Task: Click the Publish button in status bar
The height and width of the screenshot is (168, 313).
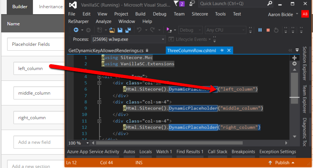Action: pos(282,163)
